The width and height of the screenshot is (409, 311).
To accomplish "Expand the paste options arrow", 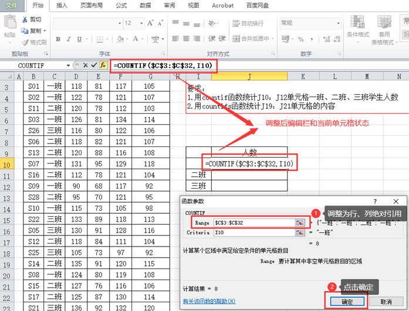I will coord(10,42).
